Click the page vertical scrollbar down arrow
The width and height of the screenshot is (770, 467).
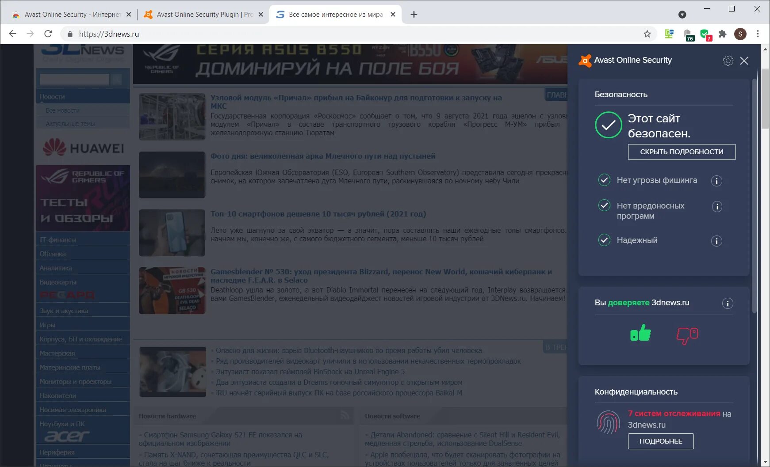766,463
